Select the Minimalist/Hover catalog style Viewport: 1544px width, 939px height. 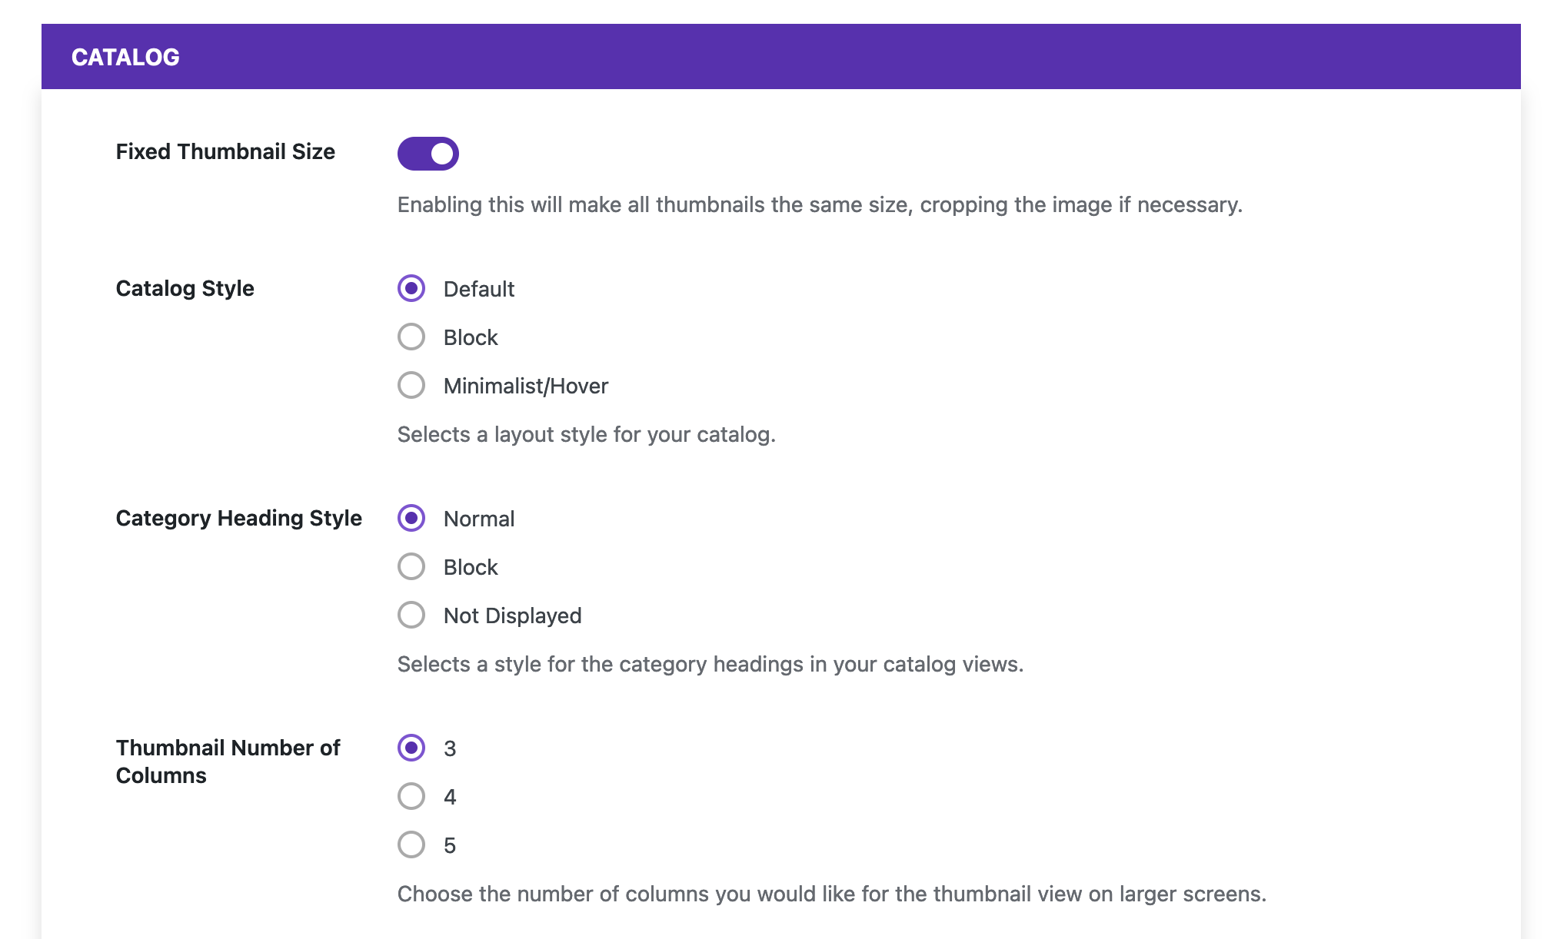tap(411, 385)
